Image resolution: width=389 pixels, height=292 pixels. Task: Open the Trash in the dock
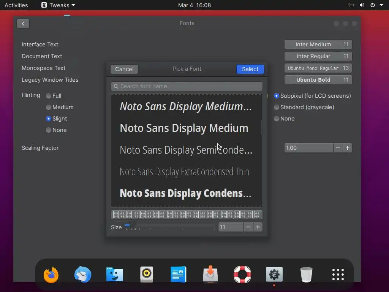click(x=306, y=275)
